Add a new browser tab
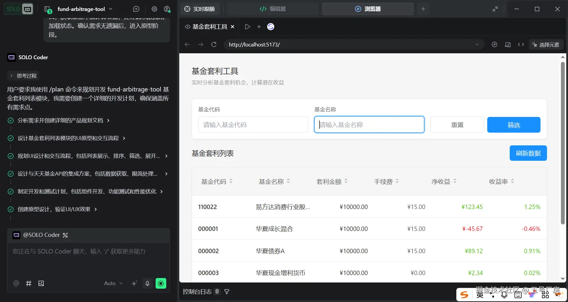This screenshot has height=302, width=568. pos(259,27)
